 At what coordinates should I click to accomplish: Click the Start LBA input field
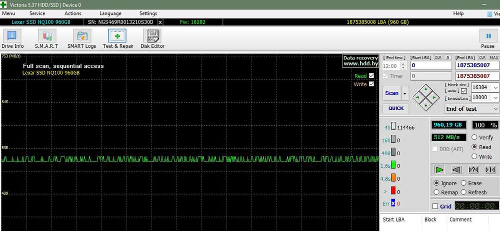click(431, 65)
